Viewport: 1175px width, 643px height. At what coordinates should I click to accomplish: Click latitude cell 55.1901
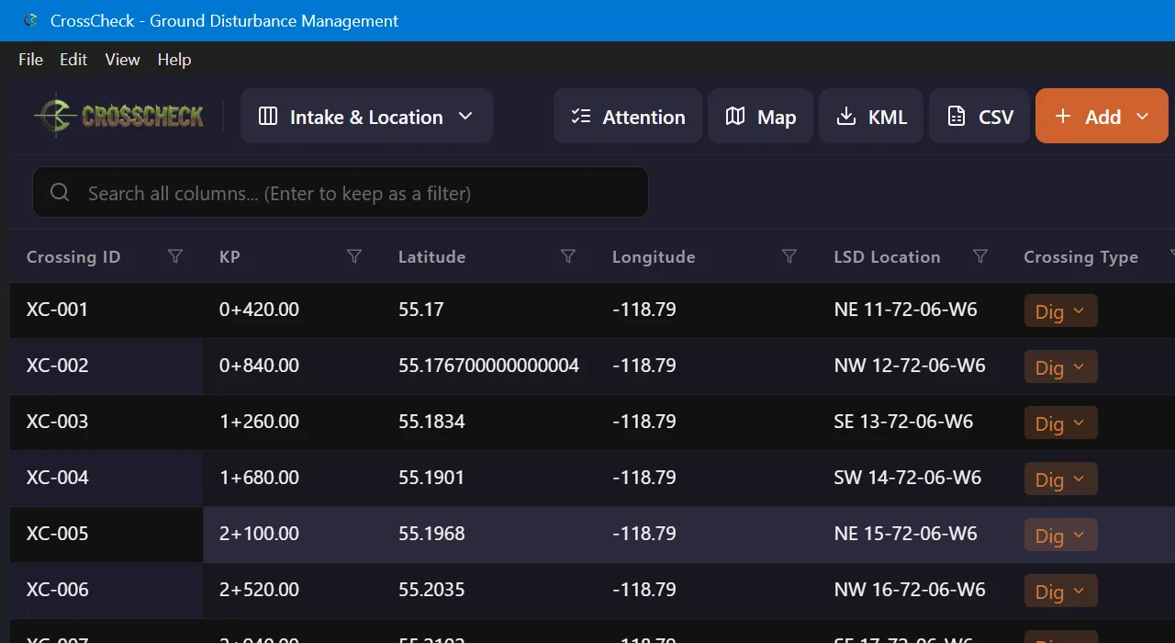click(431, 478)
